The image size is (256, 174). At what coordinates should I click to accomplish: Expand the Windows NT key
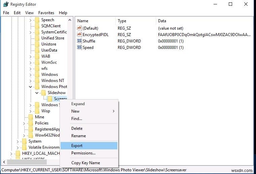tap(31, 81)
